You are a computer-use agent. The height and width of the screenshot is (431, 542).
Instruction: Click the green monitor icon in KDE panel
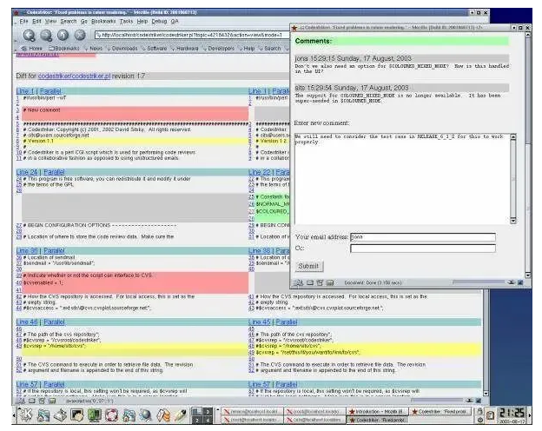click(94, 414)
